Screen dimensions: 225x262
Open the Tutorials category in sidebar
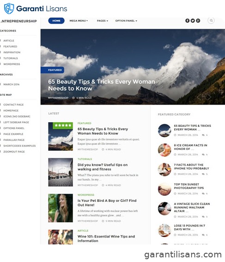point(11,58)
